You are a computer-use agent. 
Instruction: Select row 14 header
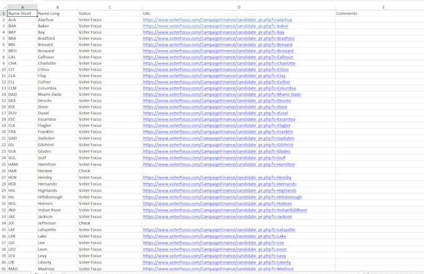(x=4, y=95)
